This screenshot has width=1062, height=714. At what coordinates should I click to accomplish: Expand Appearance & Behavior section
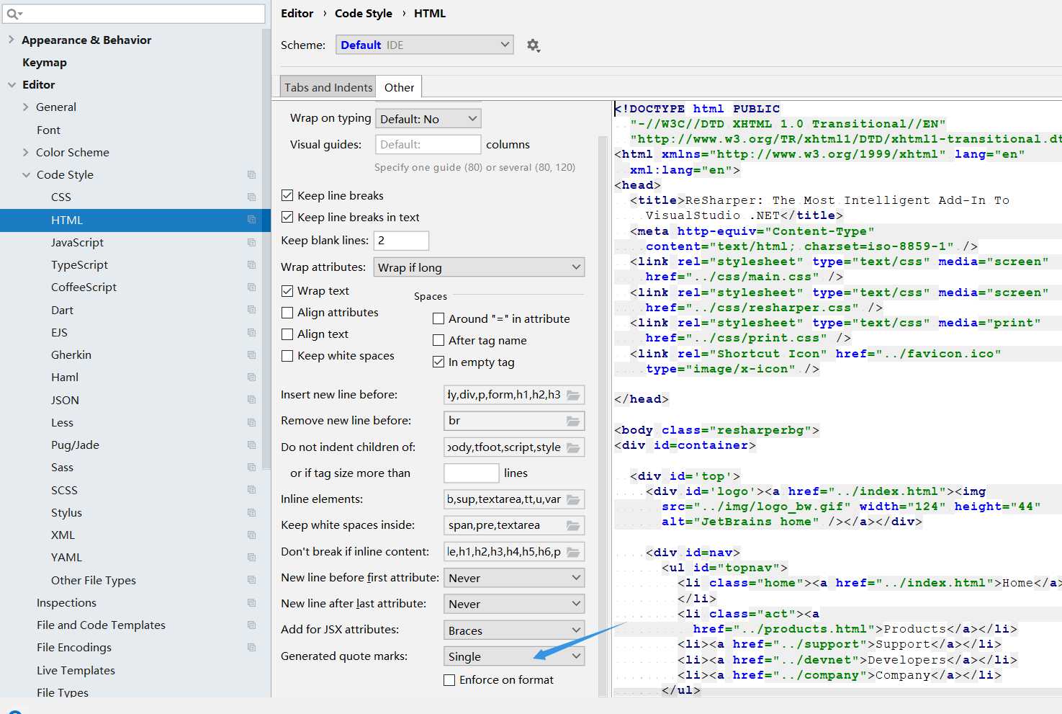click(x=11, y=40)
